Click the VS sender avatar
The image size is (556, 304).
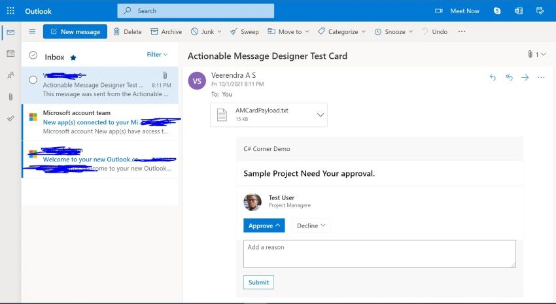click(197, 81)
